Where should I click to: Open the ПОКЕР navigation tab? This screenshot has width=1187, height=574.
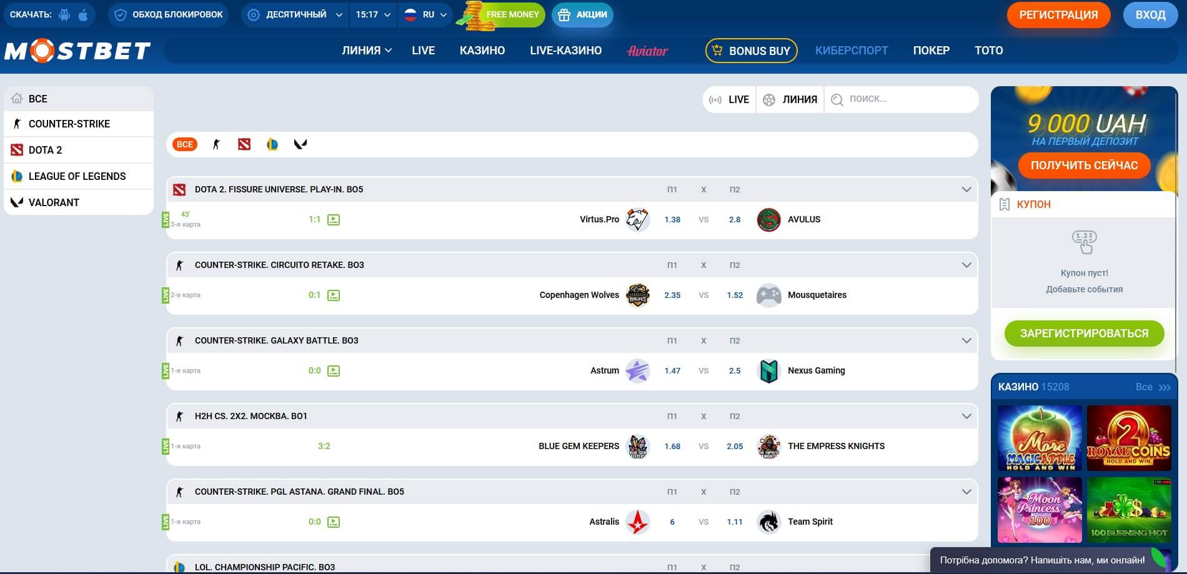(x=931, y=51)
